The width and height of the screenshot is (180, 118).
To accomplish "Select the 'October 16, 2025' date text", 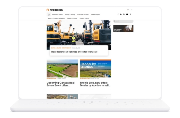I will click(x=61, y=79).
